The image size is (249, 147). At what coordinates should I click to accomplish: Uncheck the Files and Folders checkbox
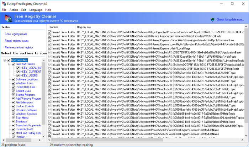coord(14,64)
